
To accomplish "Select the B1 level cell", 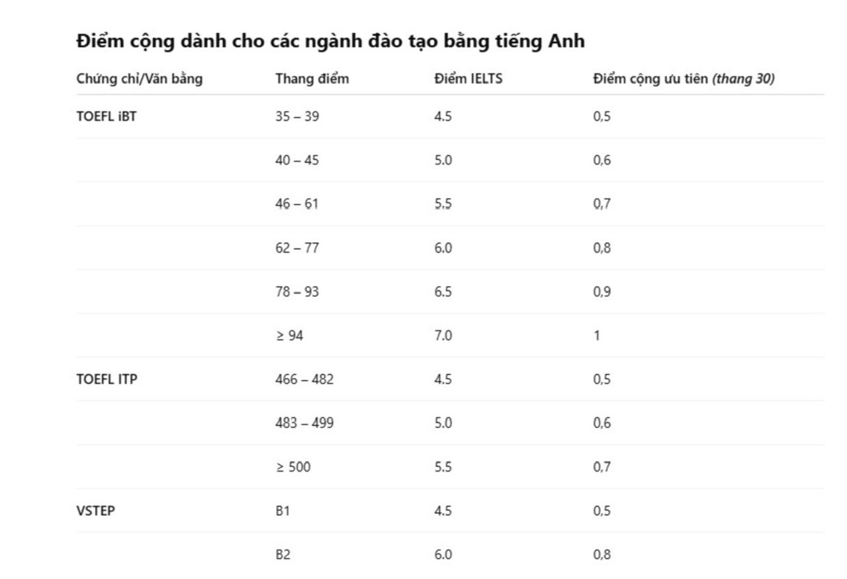I will click(x=283, y=511).
